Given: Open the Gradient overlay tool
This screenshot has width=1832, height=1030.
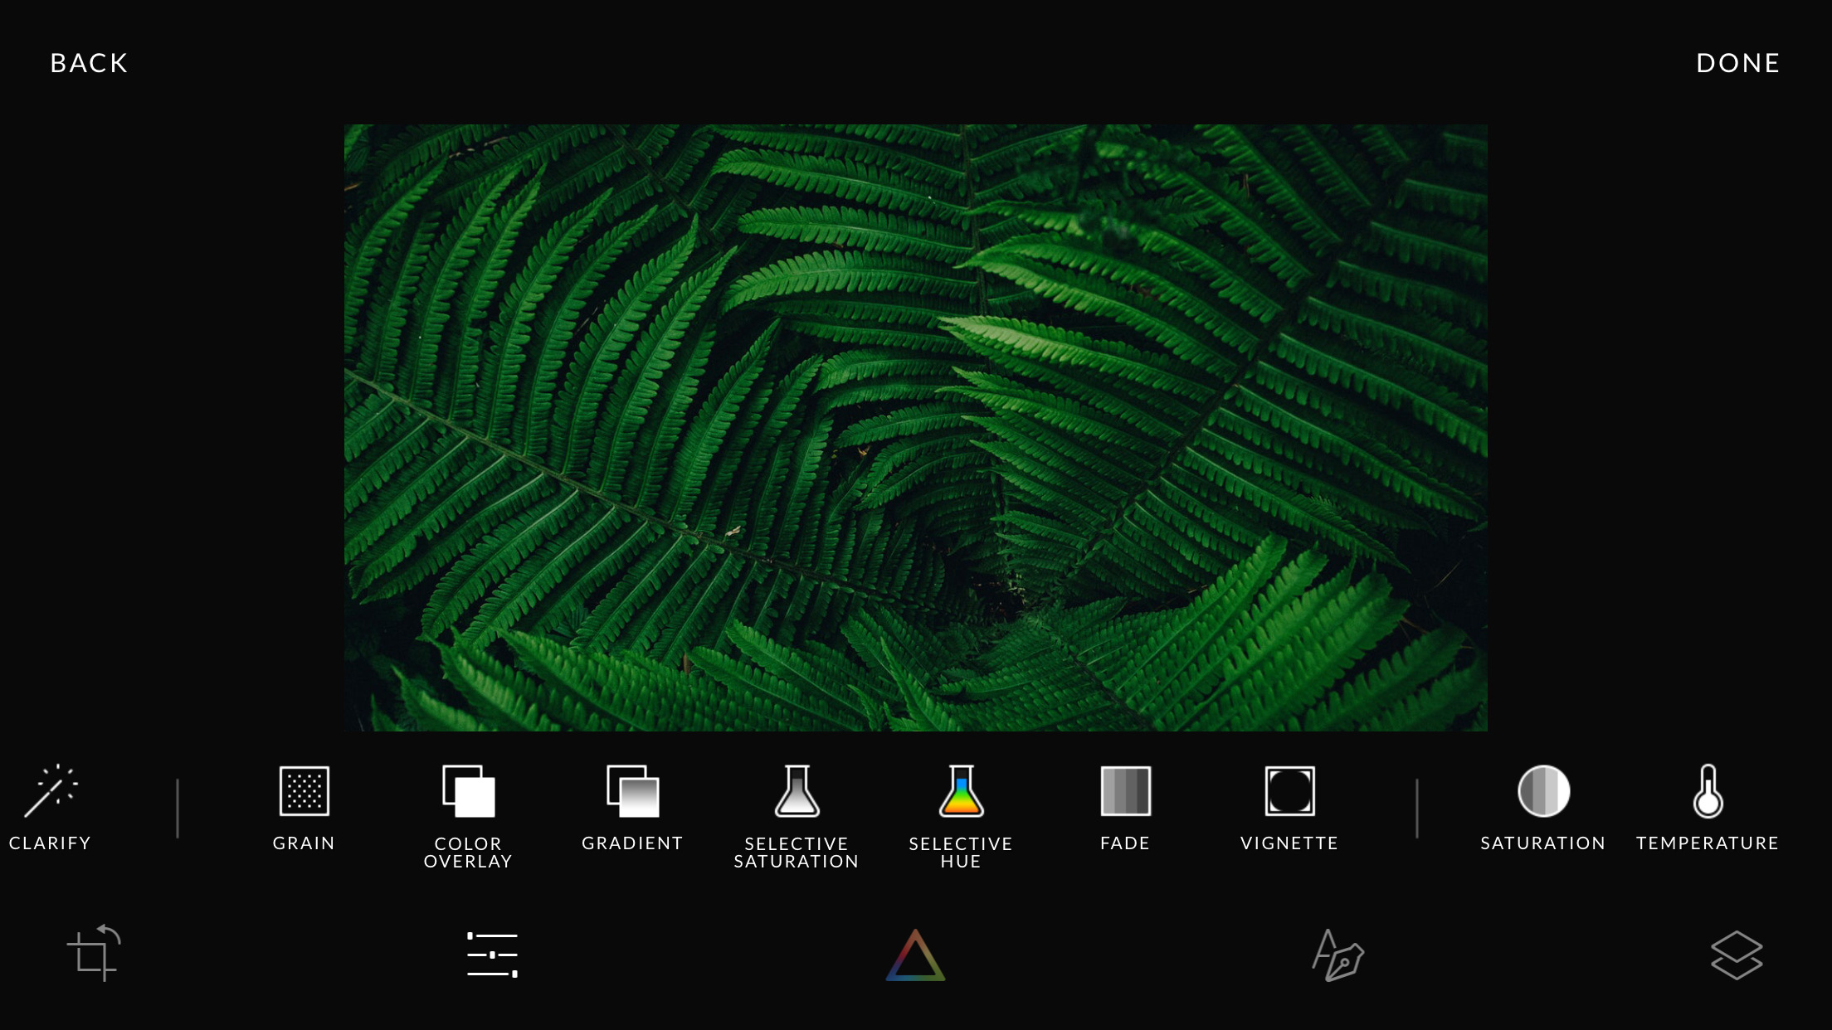Looking at the screenshot, I should click(x=632, y=791).
